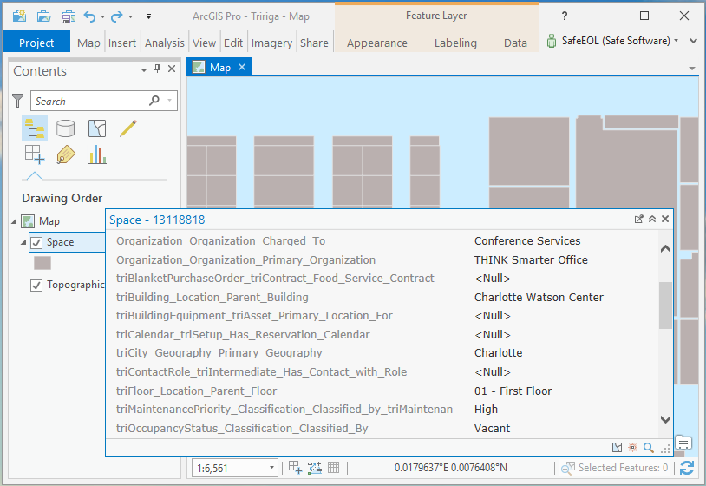This screenshot has width=706, height=486.
Task: Dock the Space pop-up window
Action: pos(639,219)
